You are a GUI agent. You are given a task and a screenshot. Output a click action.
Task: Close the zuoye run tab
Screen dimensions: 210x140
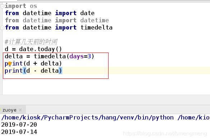(x=20, y=110)
